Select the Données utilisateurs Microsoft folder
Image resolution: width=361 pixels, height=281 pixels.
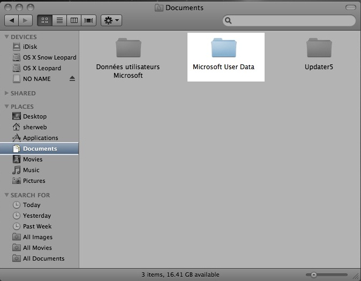point(128,48)
